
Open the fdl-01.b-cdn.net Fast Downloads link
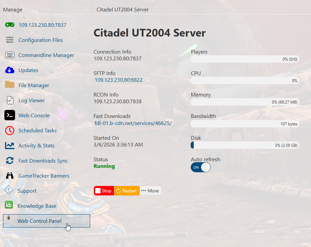coord(133,123)
